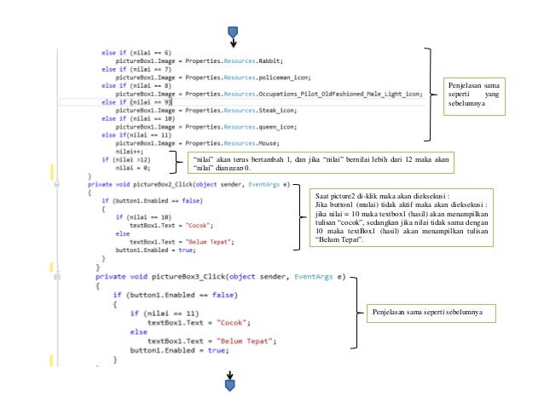Screen dimensions: 544x420
Task: Select the Resources.Steak_icon assignment line
Action: point(206,111)
